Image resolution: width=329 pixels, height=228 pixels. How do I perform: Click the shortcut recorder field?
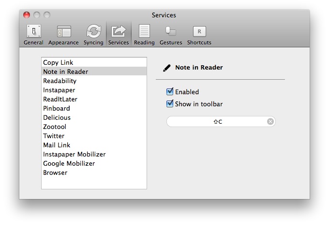(x=217, y=122)
